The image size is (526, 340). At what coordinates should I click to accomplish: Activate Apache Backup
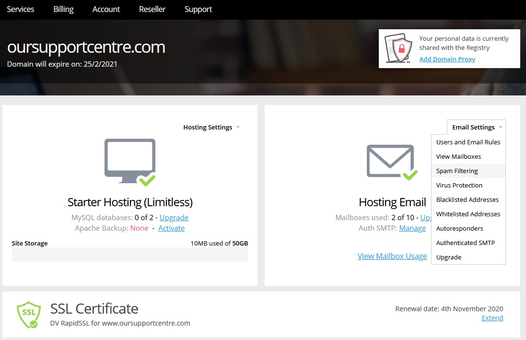click(171, 228)
